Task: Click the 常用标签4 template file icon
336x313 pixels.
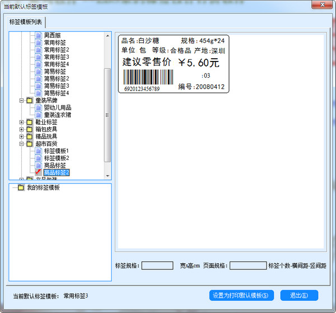Action: (x=38, y=64)
